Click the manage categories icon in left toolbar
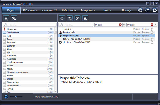Screen dimensions: 160x105 pyautogui.click(x=14, y=18)
